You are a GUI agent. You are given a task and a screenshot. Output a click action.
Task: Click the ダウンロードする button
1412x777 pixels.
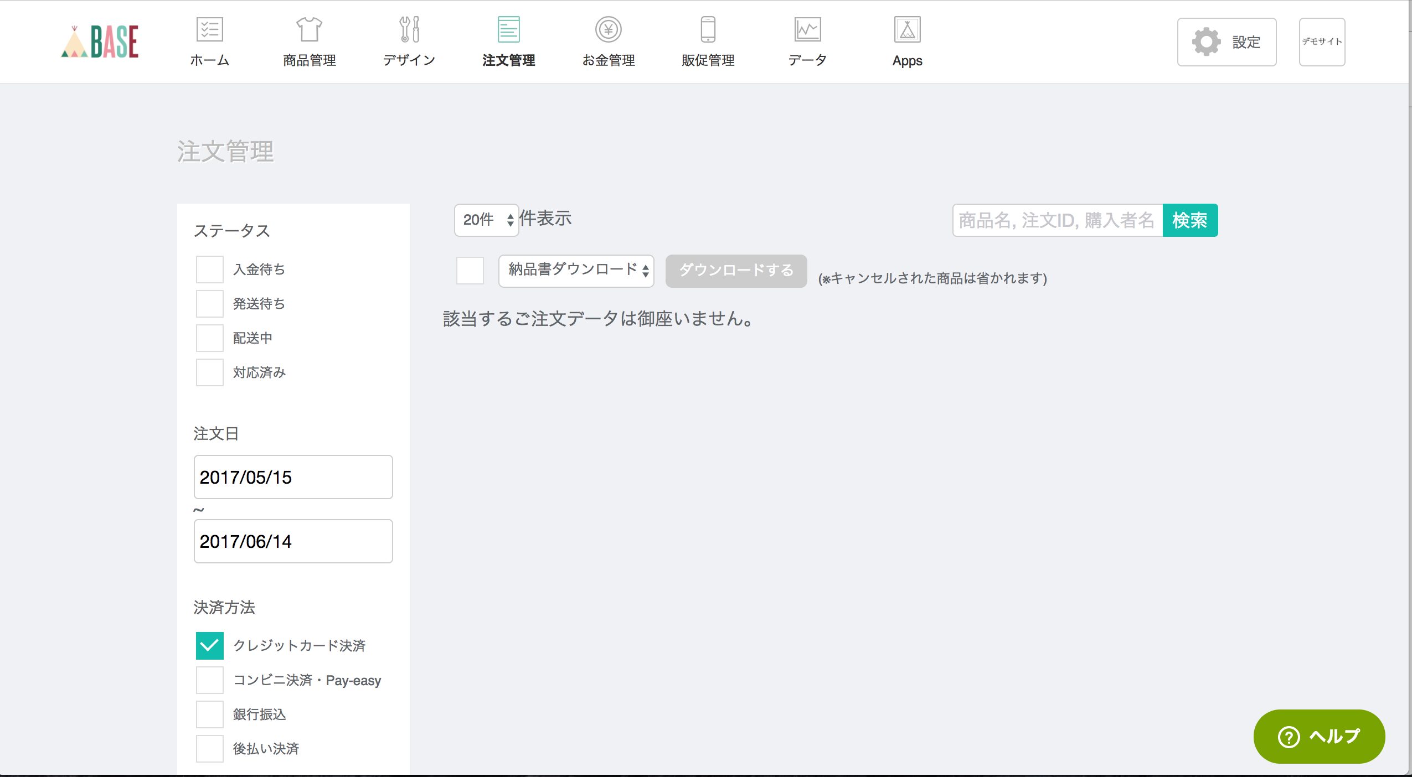click(x=736, y=271)
